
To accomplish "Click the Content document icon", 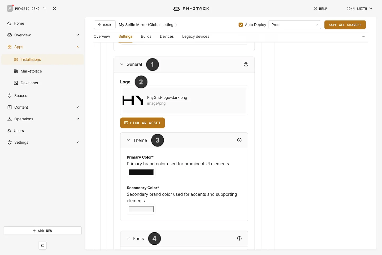I will [x=10, y=107].
